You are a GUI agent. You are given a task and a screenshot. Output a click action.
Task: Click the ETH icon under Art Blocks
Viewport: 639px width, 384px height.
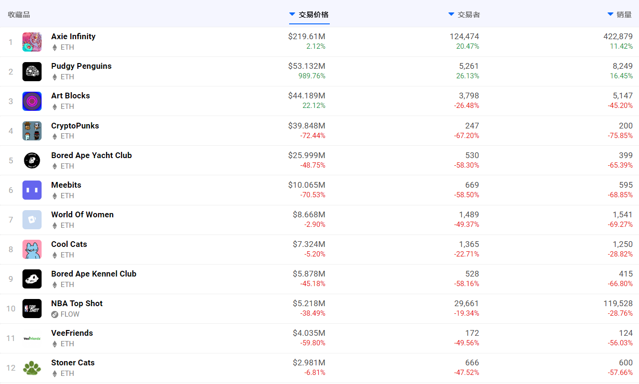[x=54, y=107]
